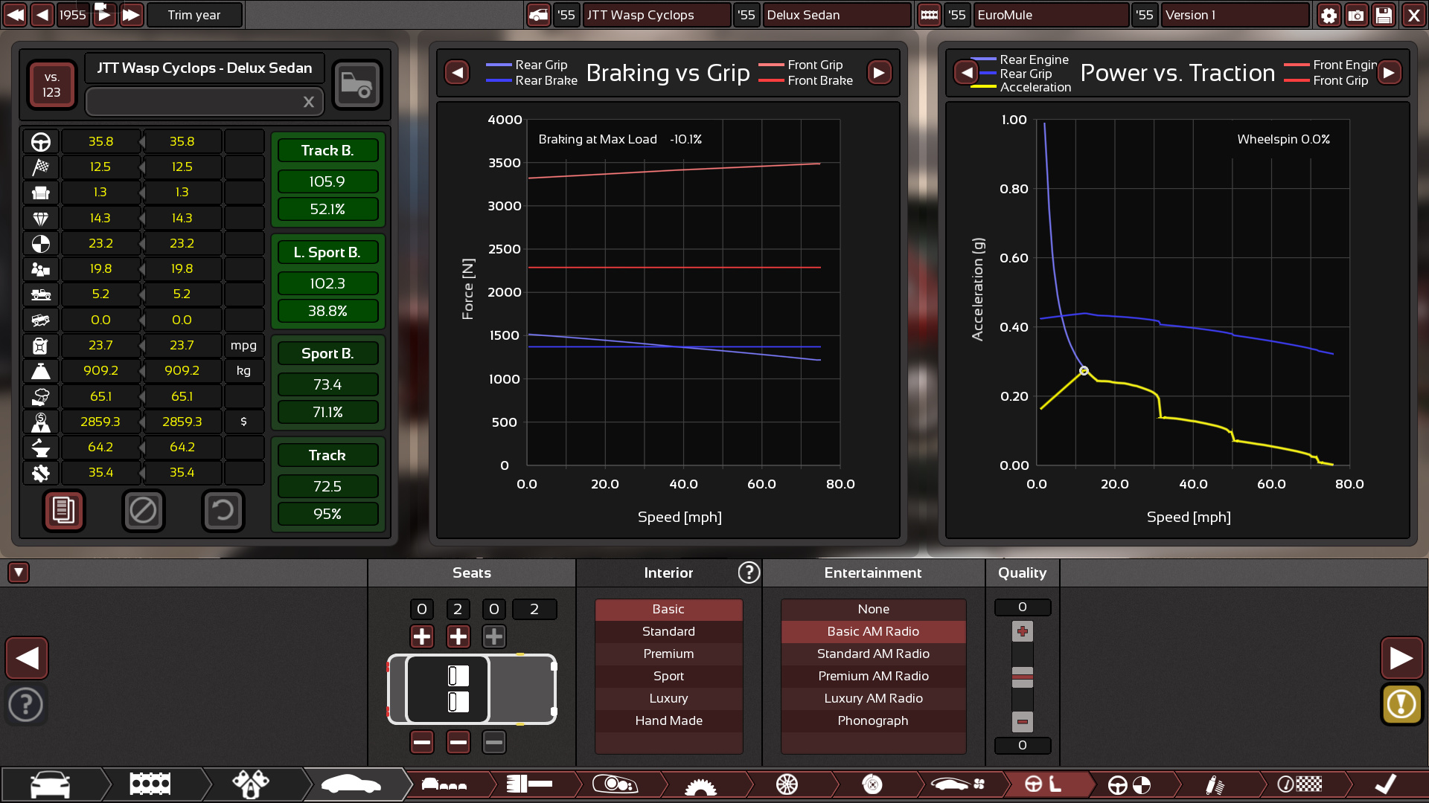Click the car/truck comparison icon beside trim name
This screenshot has width=1429, height=803.
click(357, 85)
